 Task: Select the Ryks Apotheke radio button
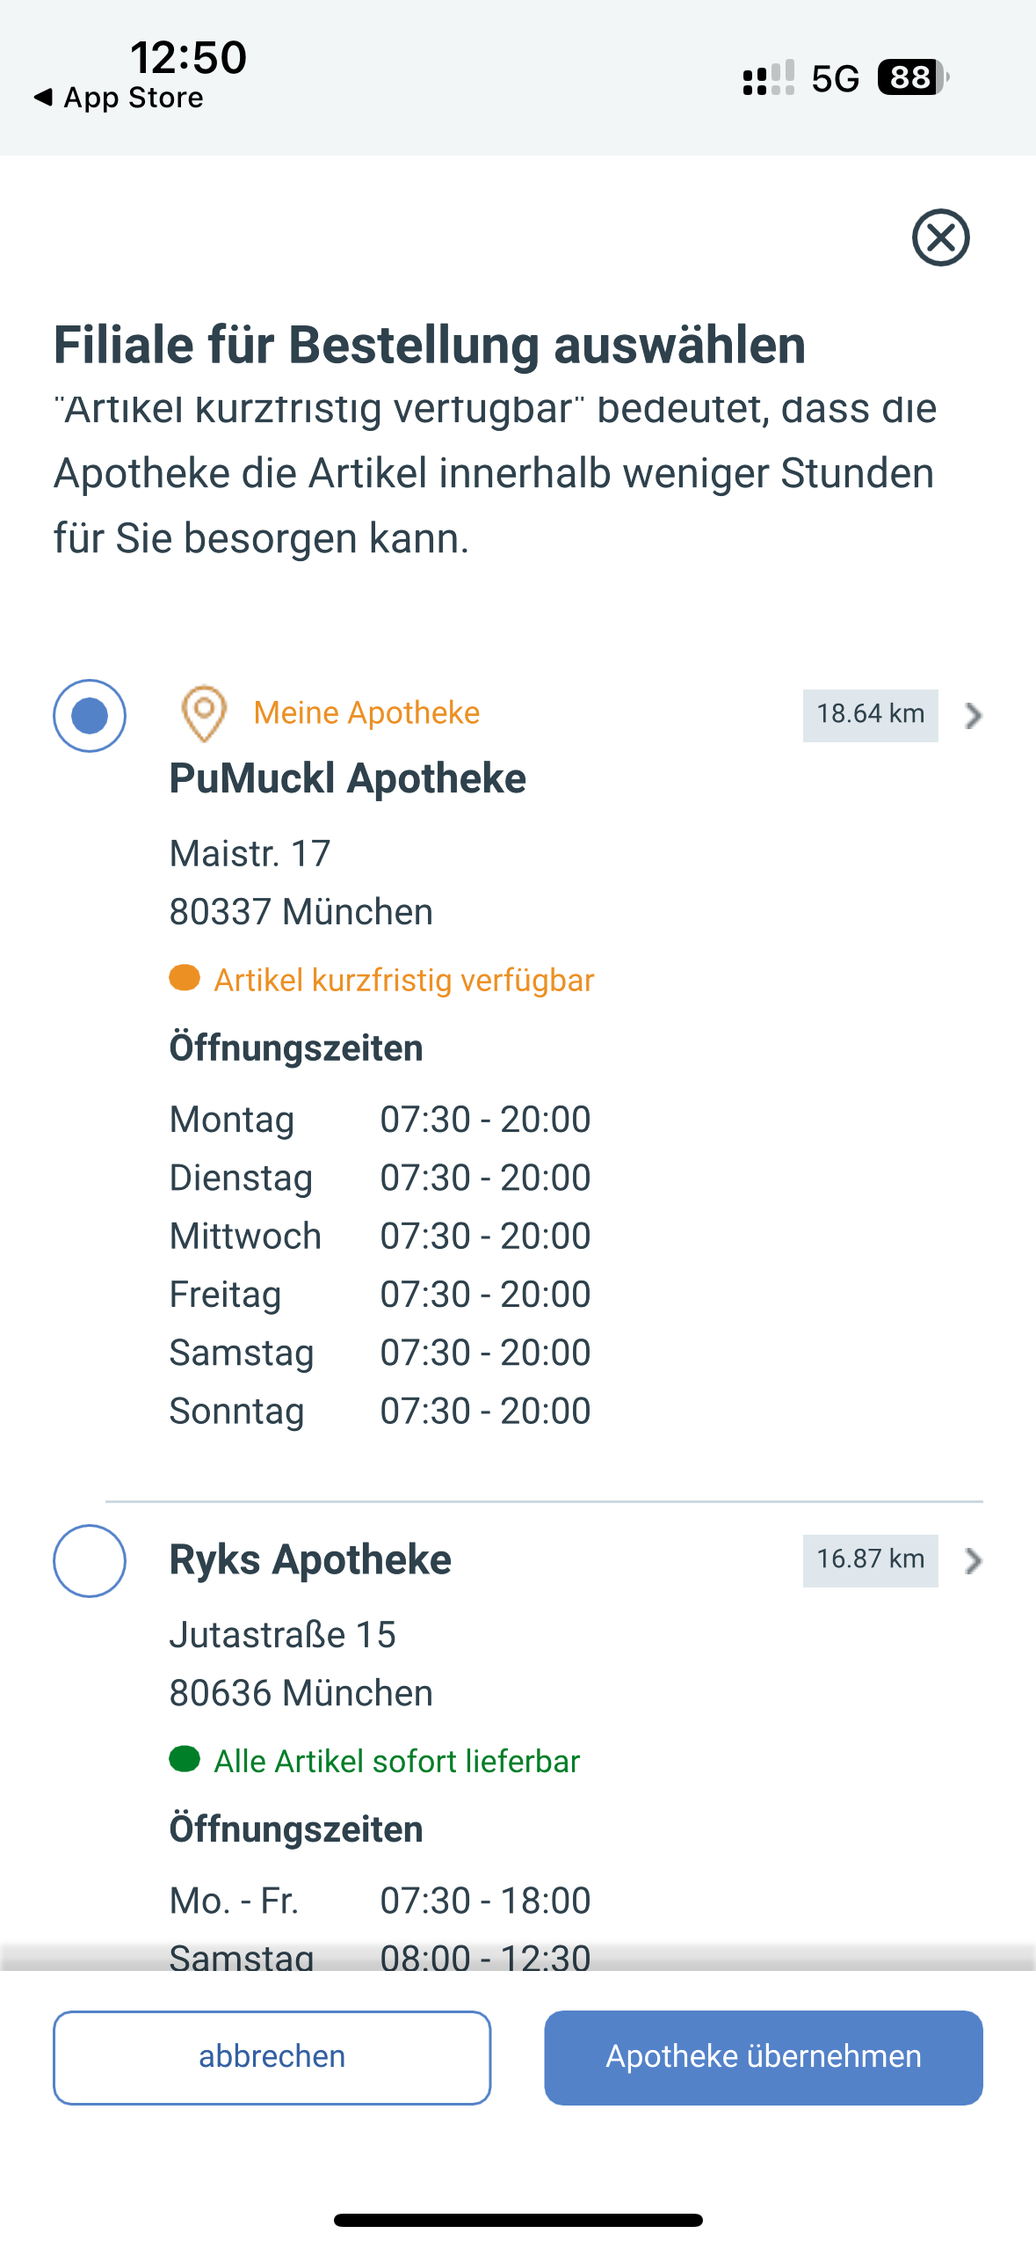tap(90, 1561)
